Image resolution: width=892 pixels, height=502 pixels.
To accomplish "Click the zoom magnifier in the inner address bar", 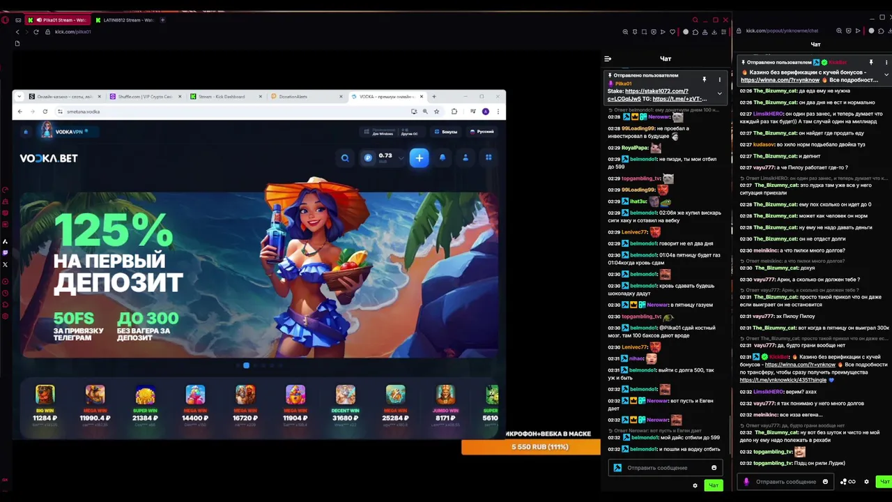I will click(x=425, y=112).
